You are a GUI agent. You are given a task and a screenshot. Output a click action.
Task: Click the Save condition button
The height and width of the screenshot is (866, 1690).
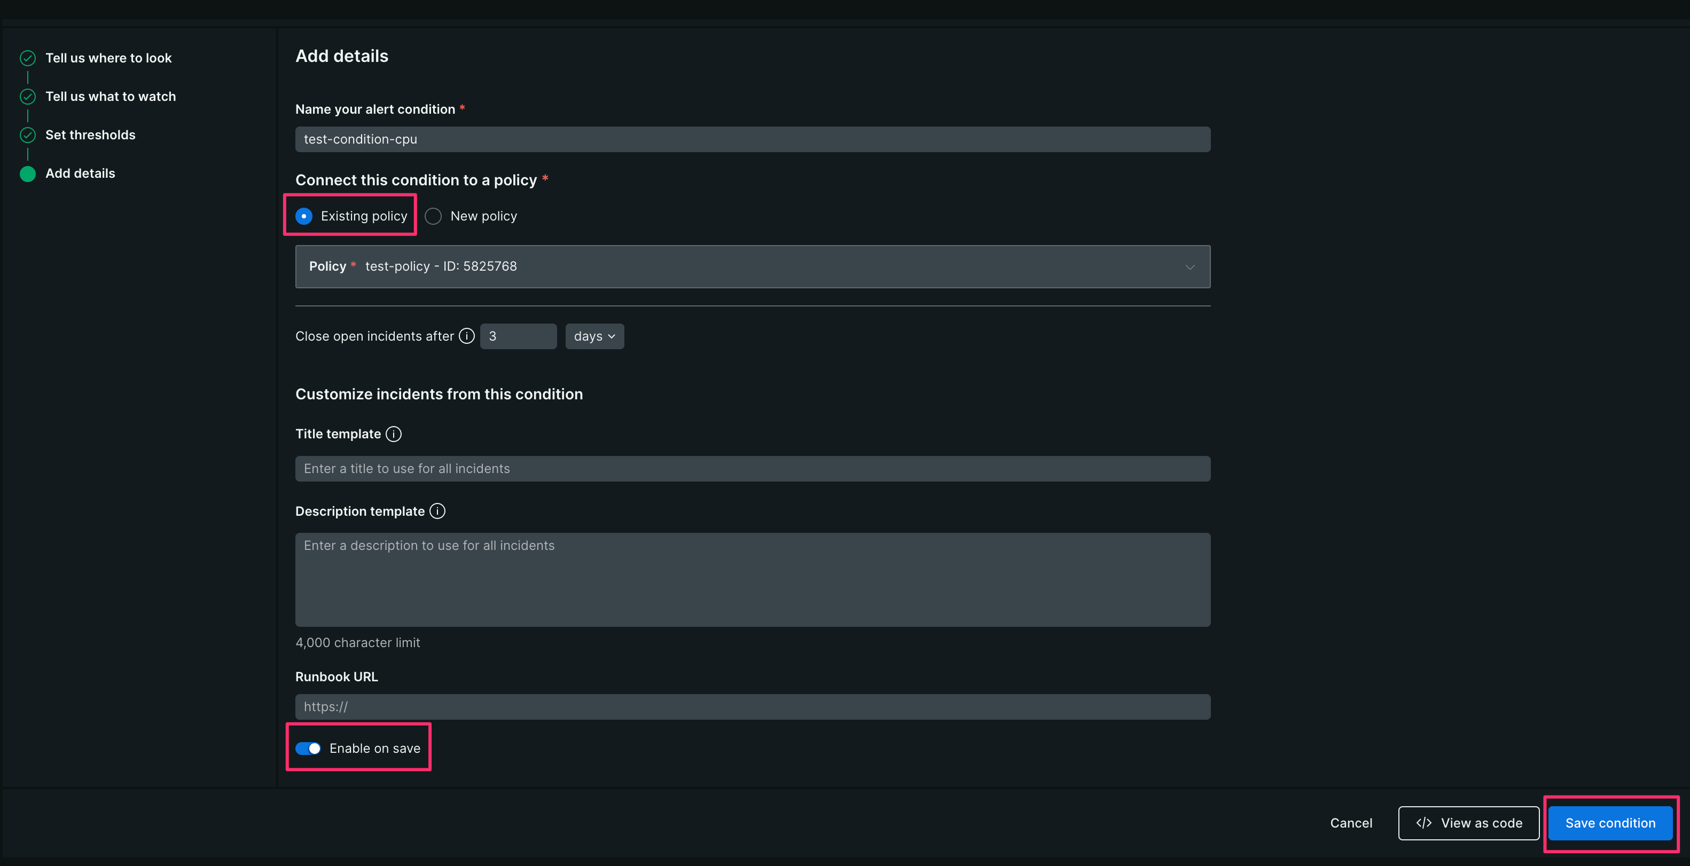1610,823
